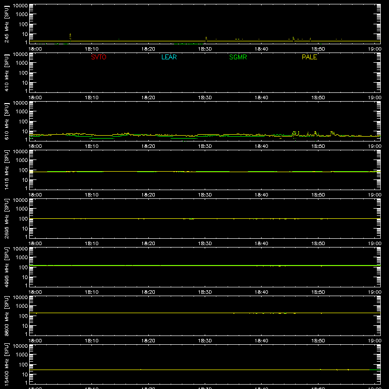Click 18:50 under the 610 MHz panel
Screen dimensions: 389x389
pyautogui.click(x=318, y=146)
